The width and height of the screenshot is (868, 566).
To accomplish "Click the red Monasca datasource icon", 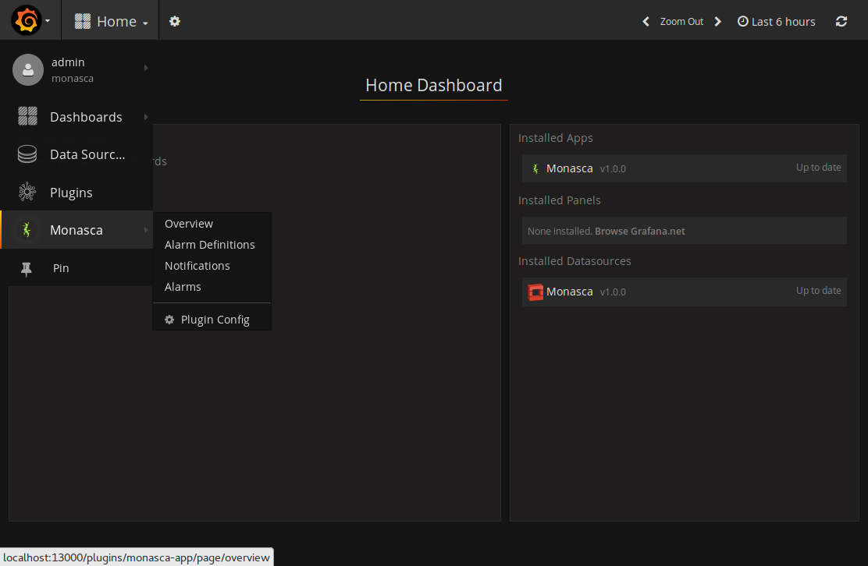I will pyautogui.click(x=535, y=292).
